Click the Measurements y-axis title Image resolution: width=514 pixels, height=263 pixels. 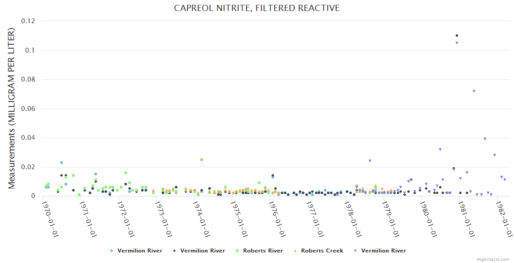tap(12, 108)
